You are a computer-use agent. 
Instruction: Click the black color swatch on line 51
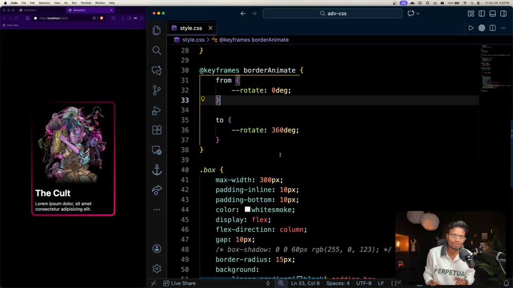click(x=299, y=278)
